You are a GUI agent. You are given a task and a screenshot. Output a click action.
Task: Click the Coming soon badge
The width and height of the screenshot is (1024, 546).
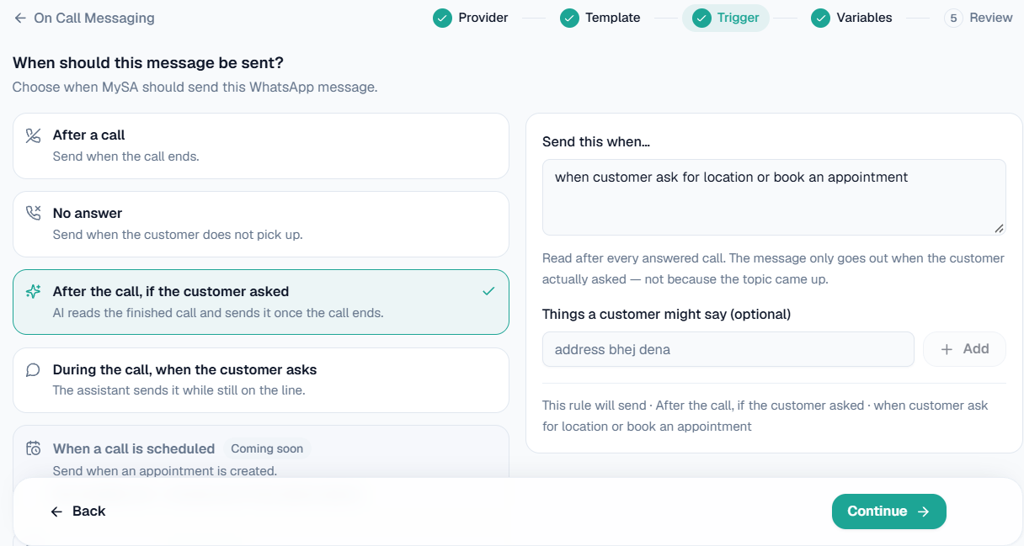click(267, 448)
